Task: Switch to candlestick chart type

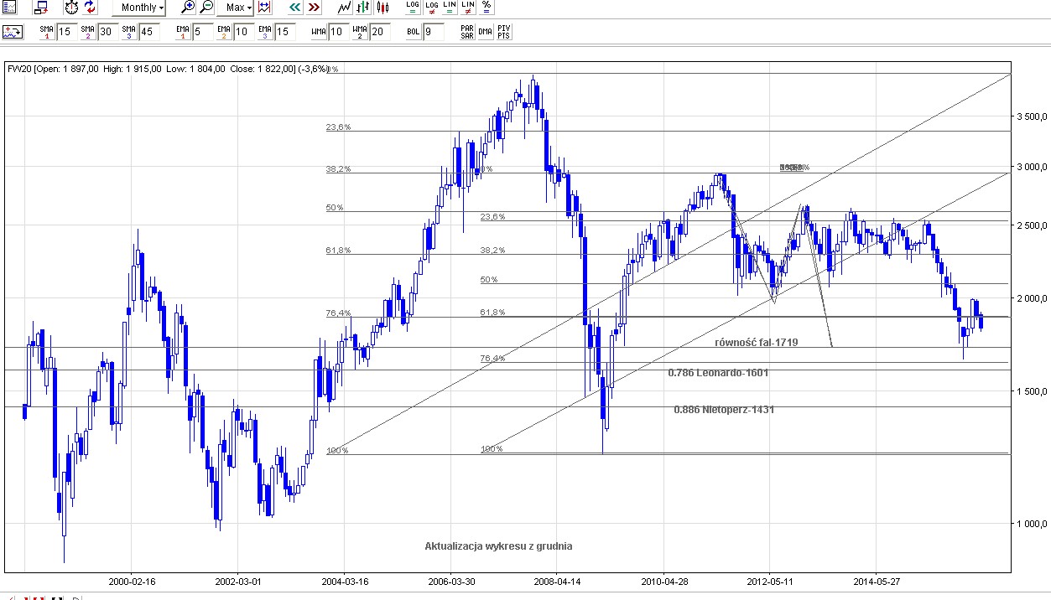Action: [x=382, y=8]
